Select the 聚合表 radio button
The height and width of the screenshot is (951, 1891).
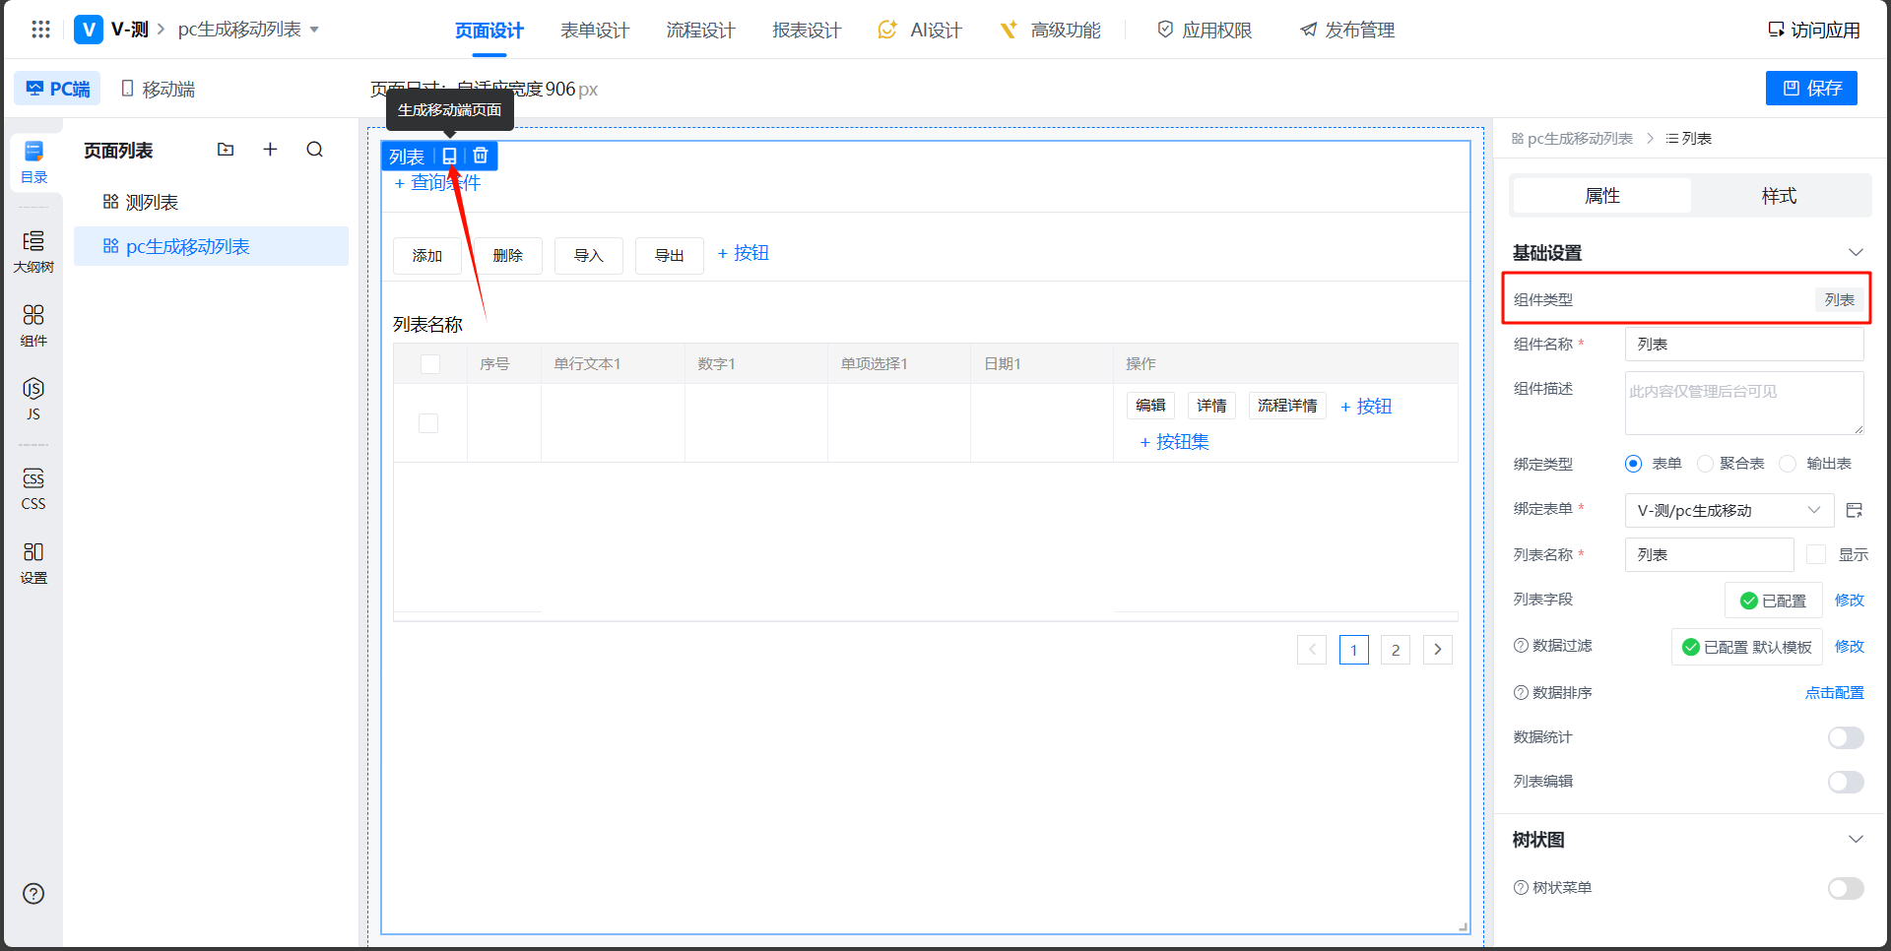pyautogui.click(x=1705, y=464)
